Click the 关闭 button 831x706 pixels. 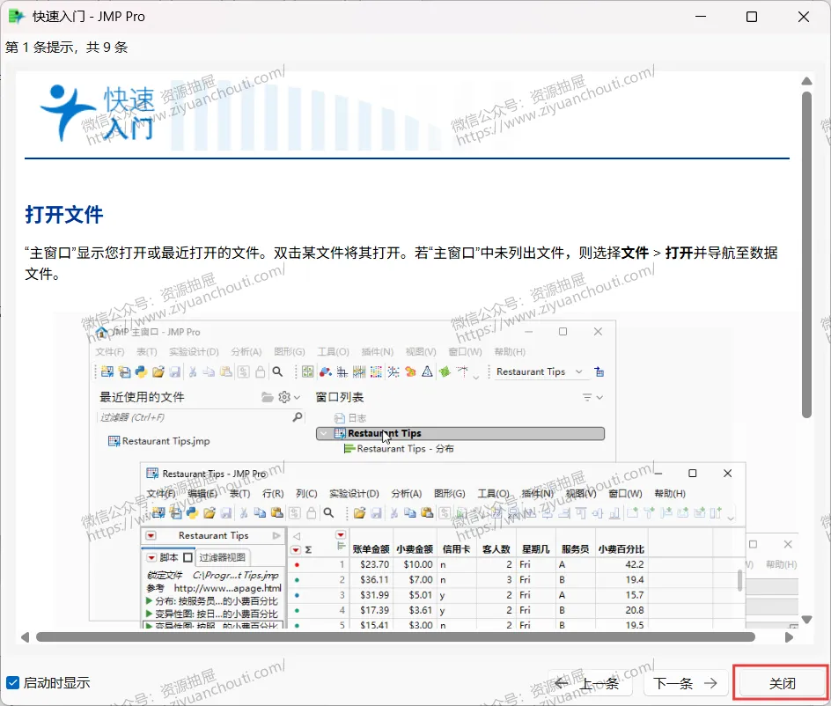tap(781, 683)
